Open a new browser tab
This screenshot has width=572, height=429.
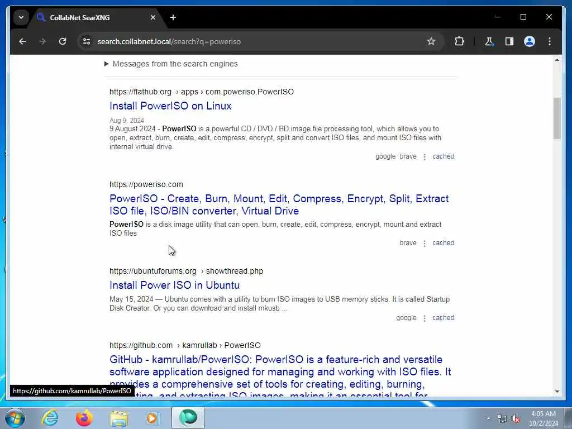pyautogui.click(x=173, y=17)
